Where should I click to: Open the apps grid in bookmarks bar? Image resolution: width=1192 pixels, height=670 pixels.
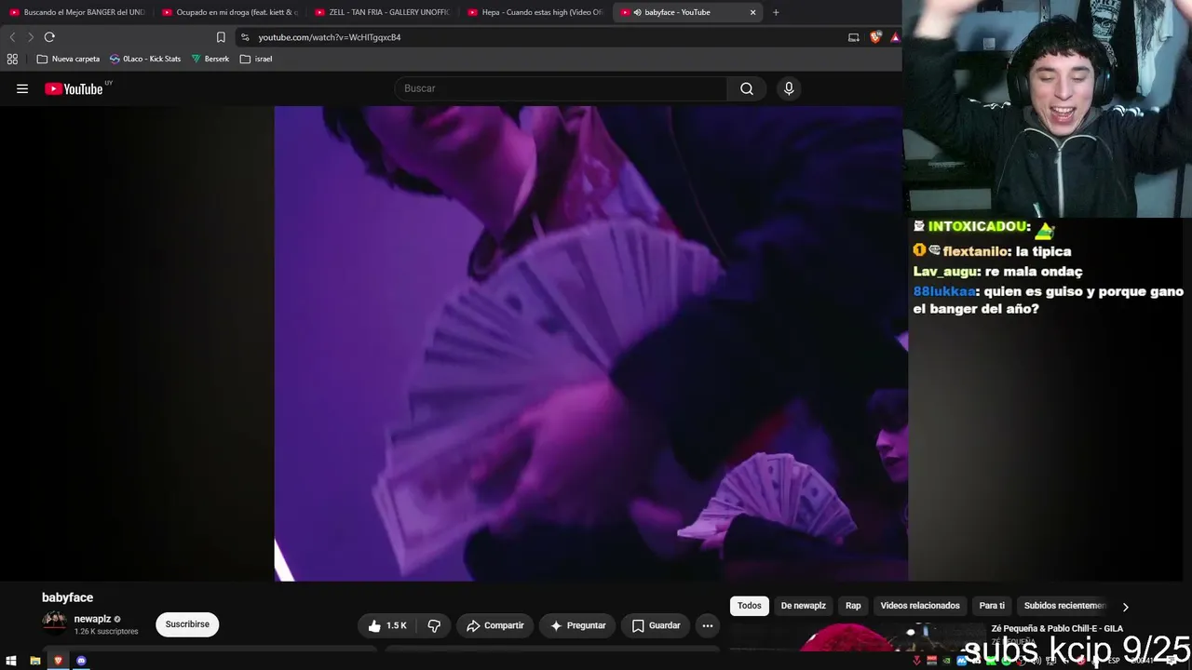(12, 59)
